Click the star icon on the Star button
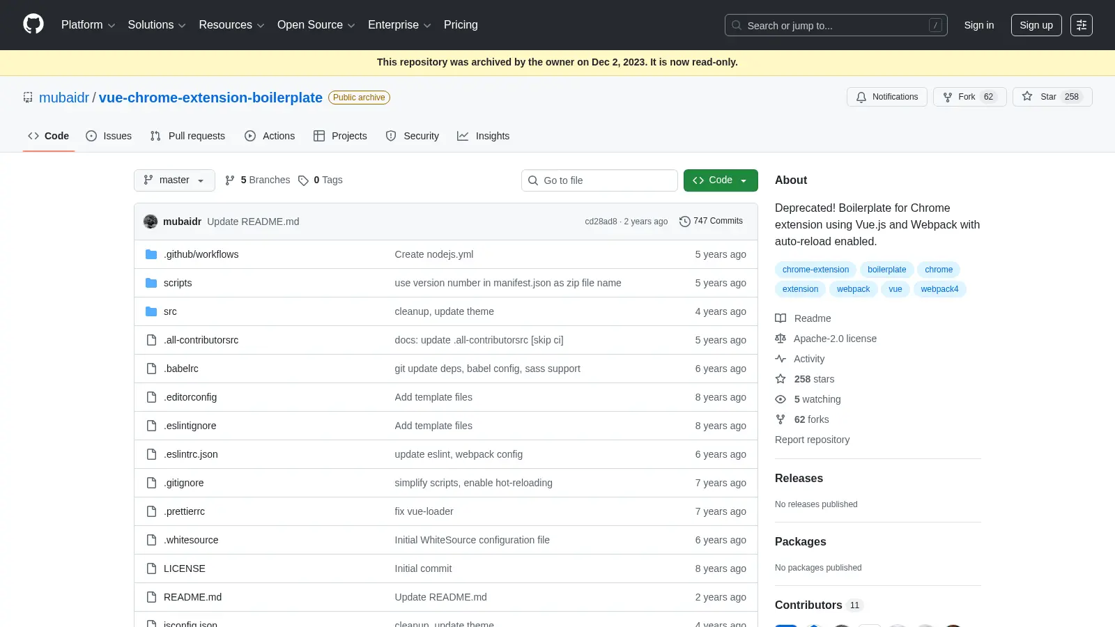 click(1027, 97)
